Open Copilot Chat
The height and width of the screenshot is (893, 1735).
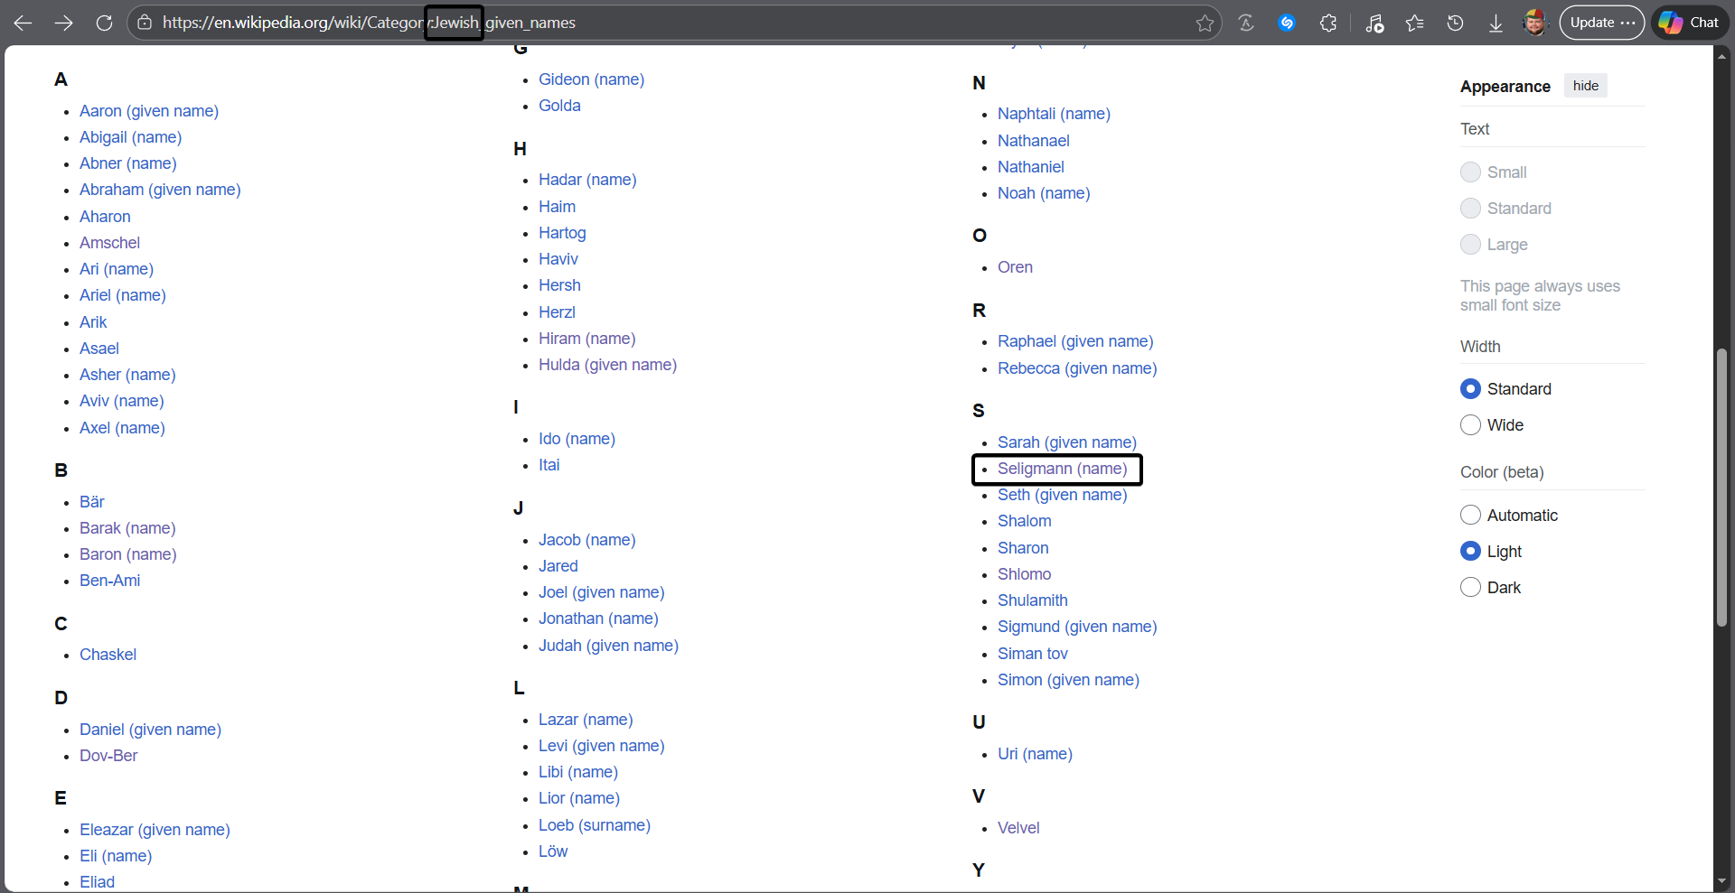[x=1690, y=23]
